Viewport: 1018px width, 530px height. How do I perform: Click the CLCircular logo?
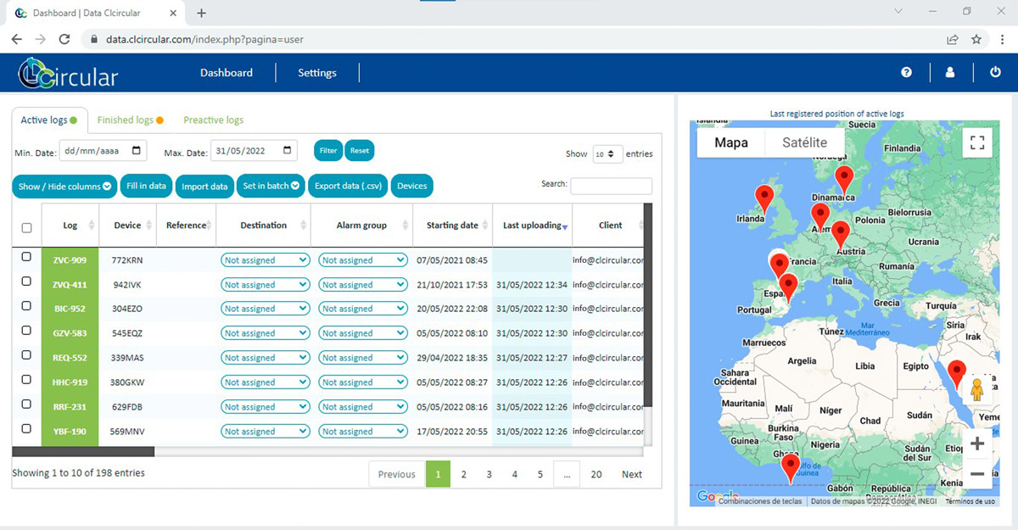66,72
